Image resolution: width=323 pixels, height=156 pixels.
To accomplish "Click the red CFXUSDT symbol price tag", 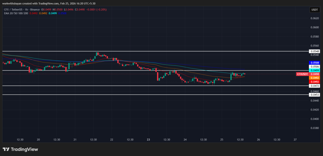I will pos(302,74).
